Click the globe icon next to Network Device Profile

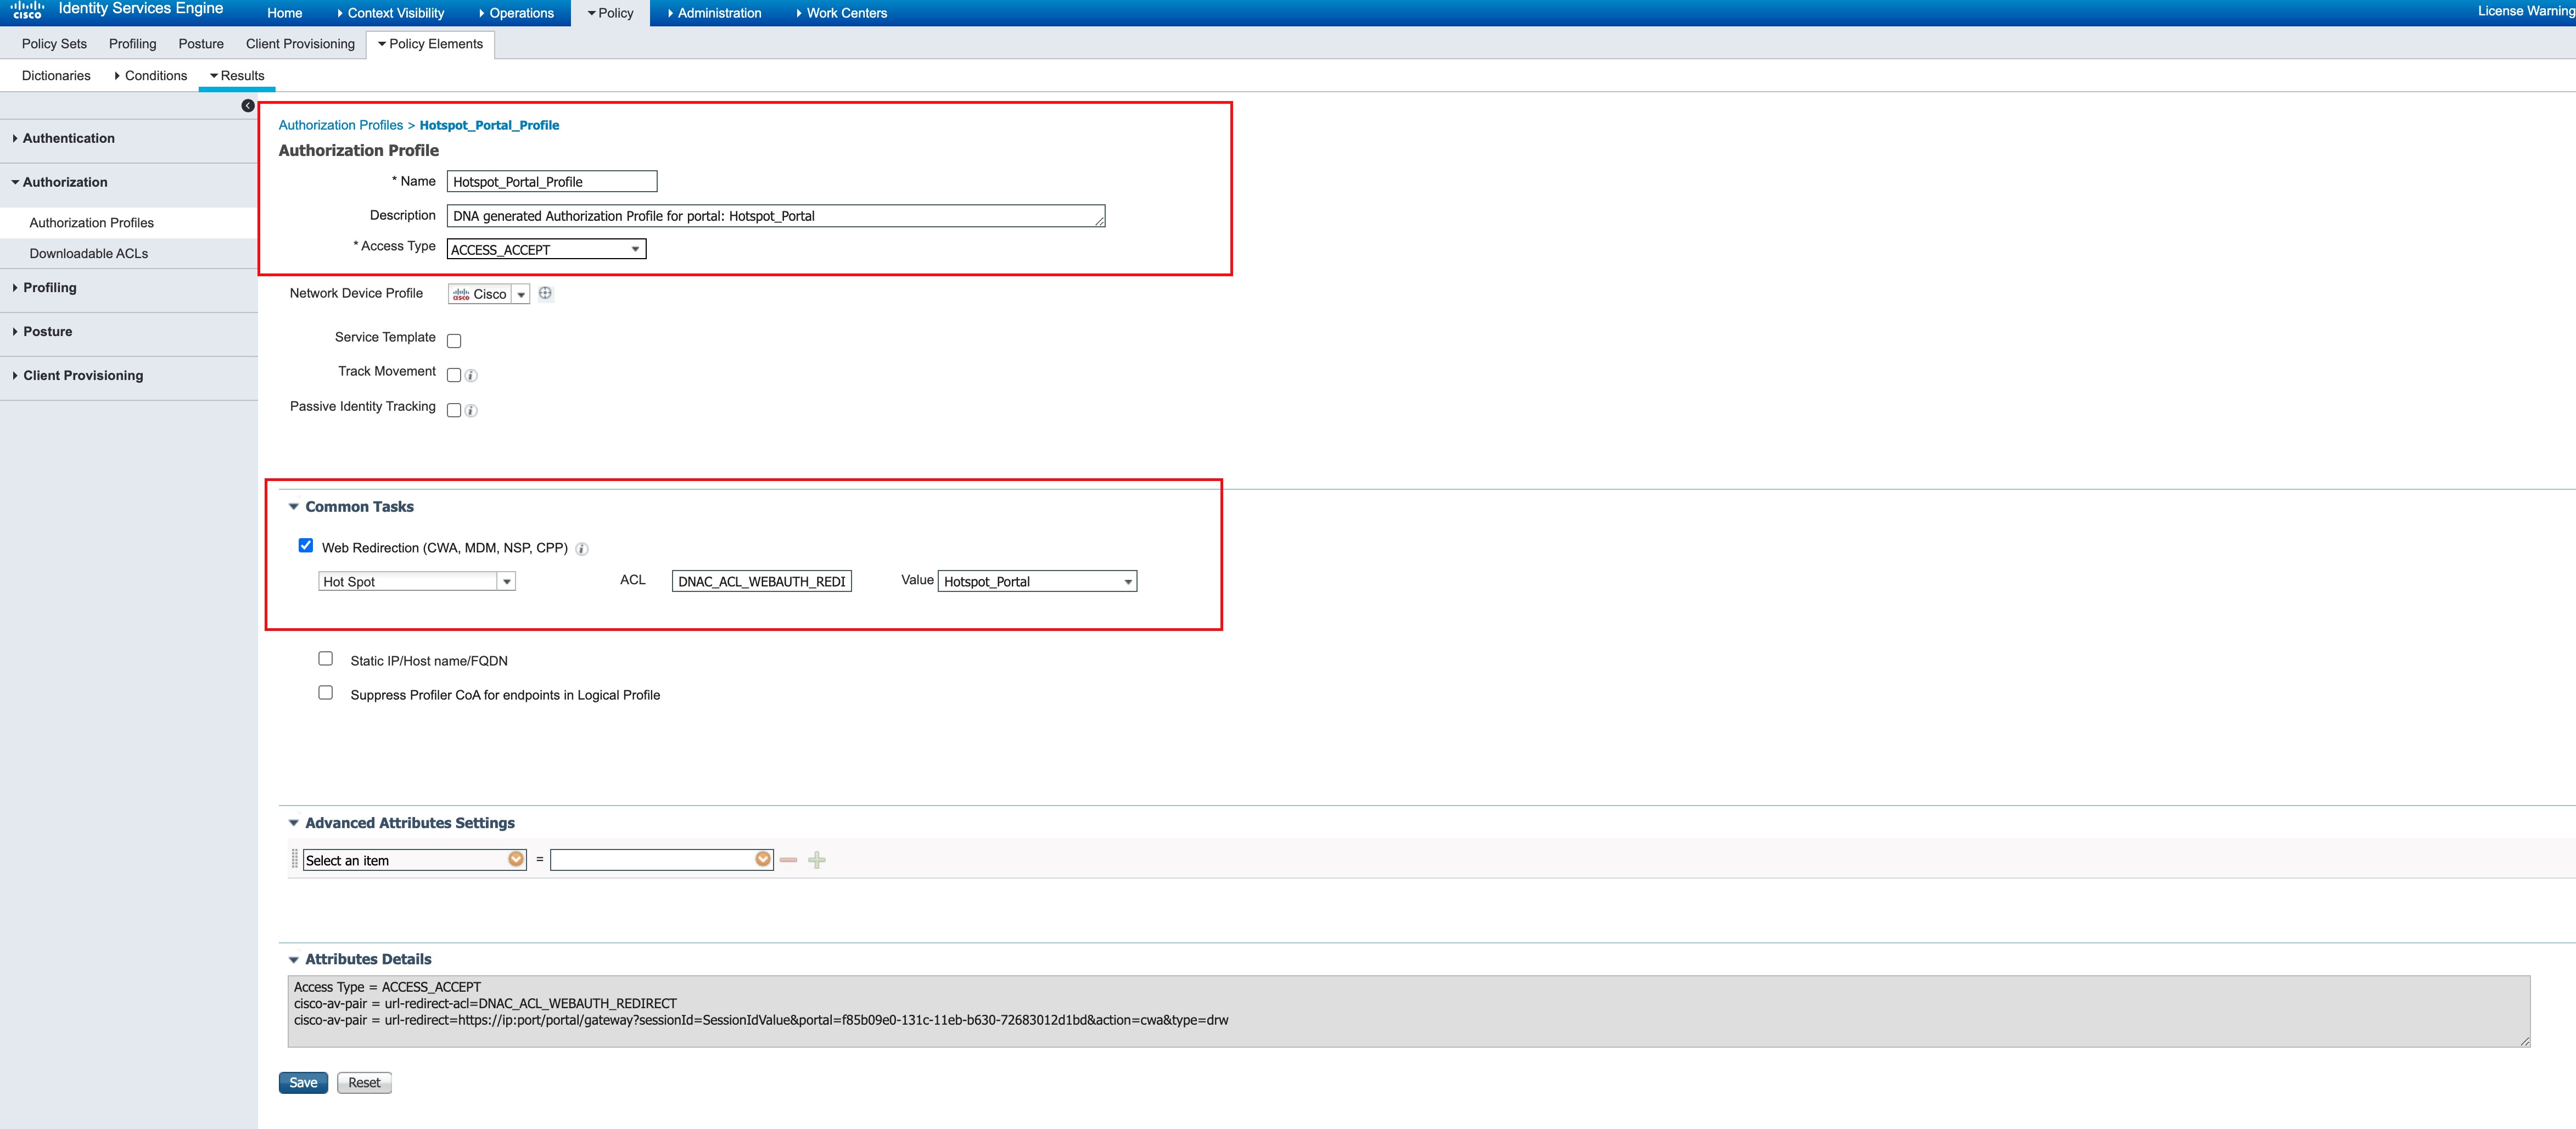545,293
